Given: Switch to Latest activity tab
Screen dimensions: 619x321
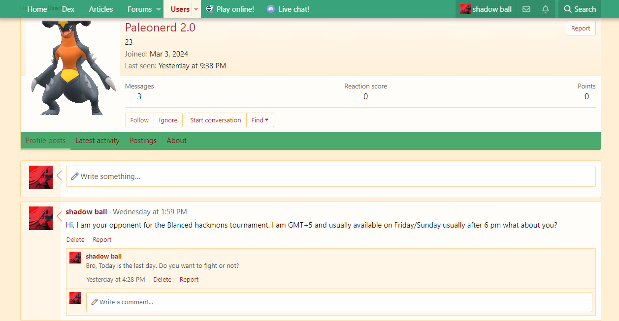Looking at the screenshot, I should tap(98, 141).
